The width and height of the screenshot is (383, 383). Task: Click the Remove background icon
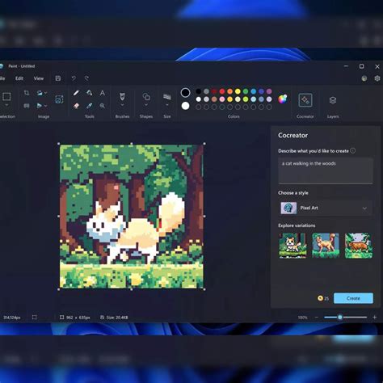tap(59, 99)
